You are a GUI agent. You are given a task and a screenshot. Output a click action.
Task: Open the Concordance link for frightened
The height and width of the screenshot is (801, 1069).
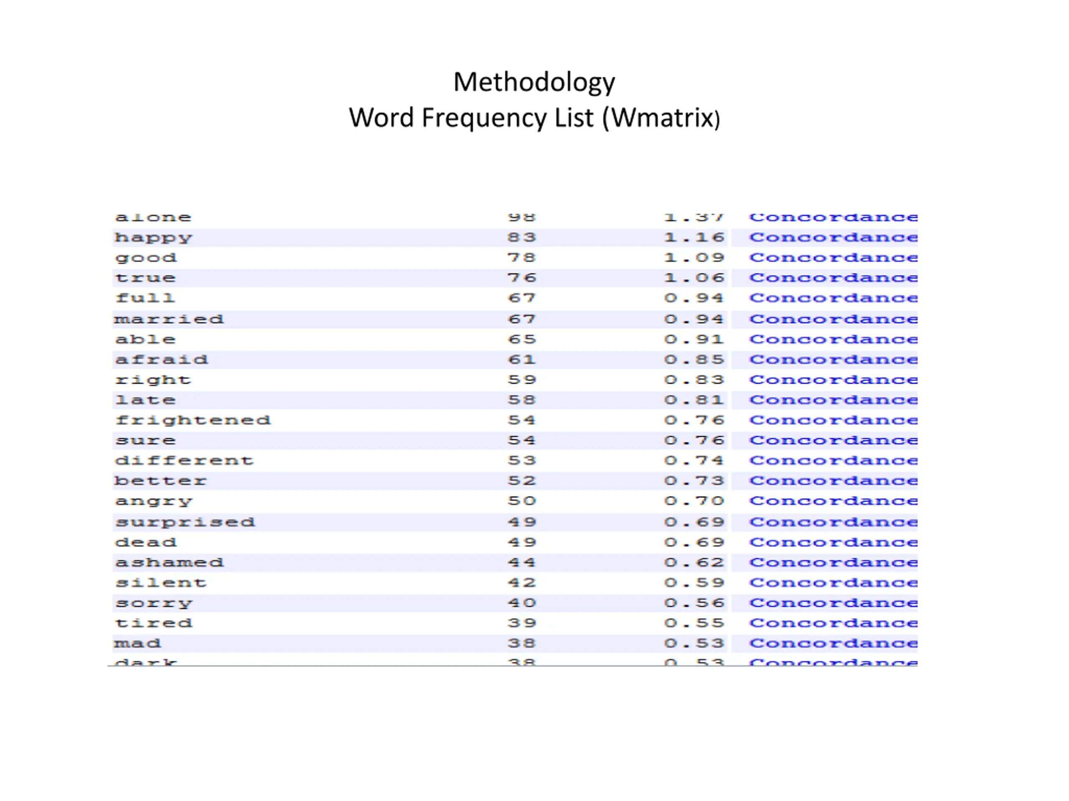(x=833, y=421)
